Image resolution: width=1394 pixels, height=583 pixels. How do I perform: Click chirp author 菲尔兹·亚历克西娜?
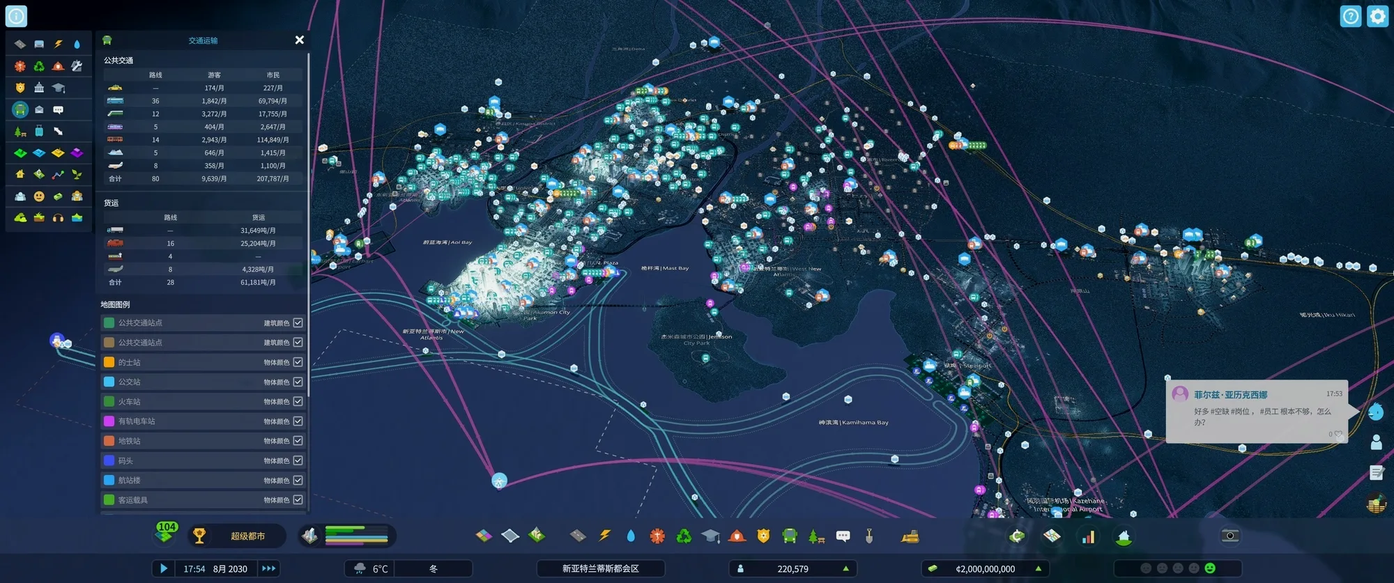click(x=1230, y=394)
